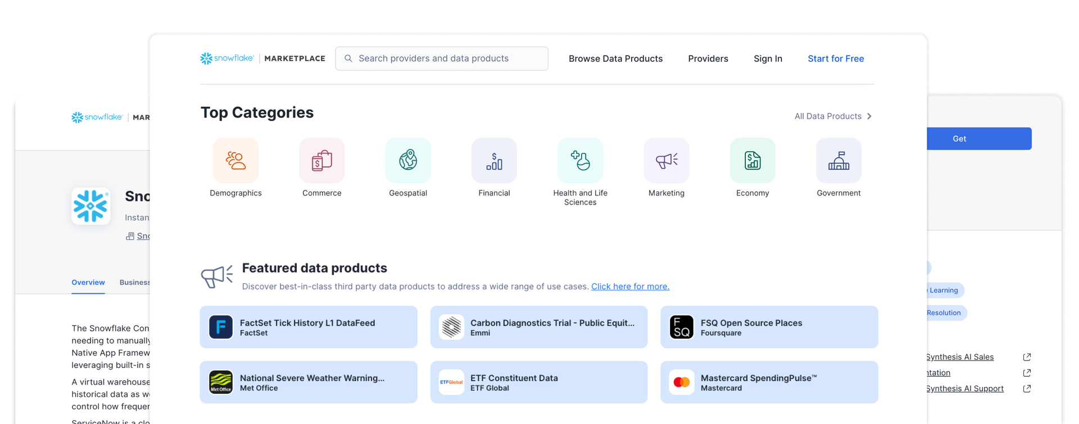Viewport: 1079px width, 424px height.
Task: Click external link icon next to Synthesis AI Support
Action: pyautogui.click(x=1027, y=389)
